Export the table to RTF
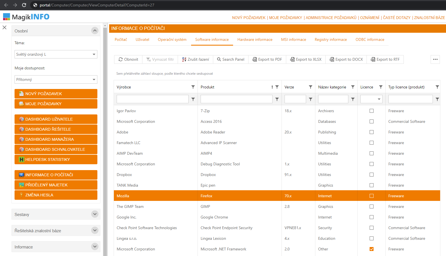 [x=385, y=59]
